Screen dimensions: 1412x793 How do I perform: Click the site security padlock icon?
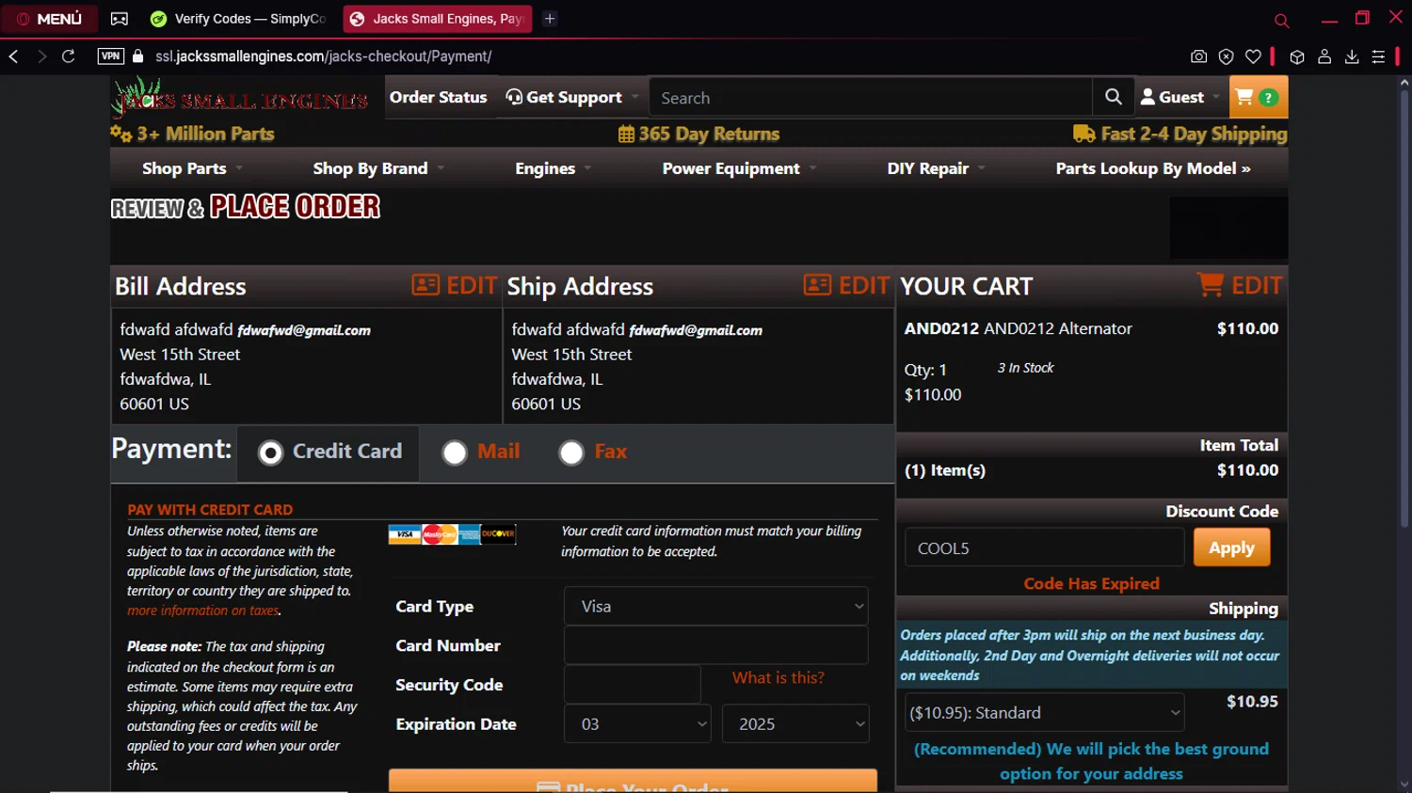138,56
